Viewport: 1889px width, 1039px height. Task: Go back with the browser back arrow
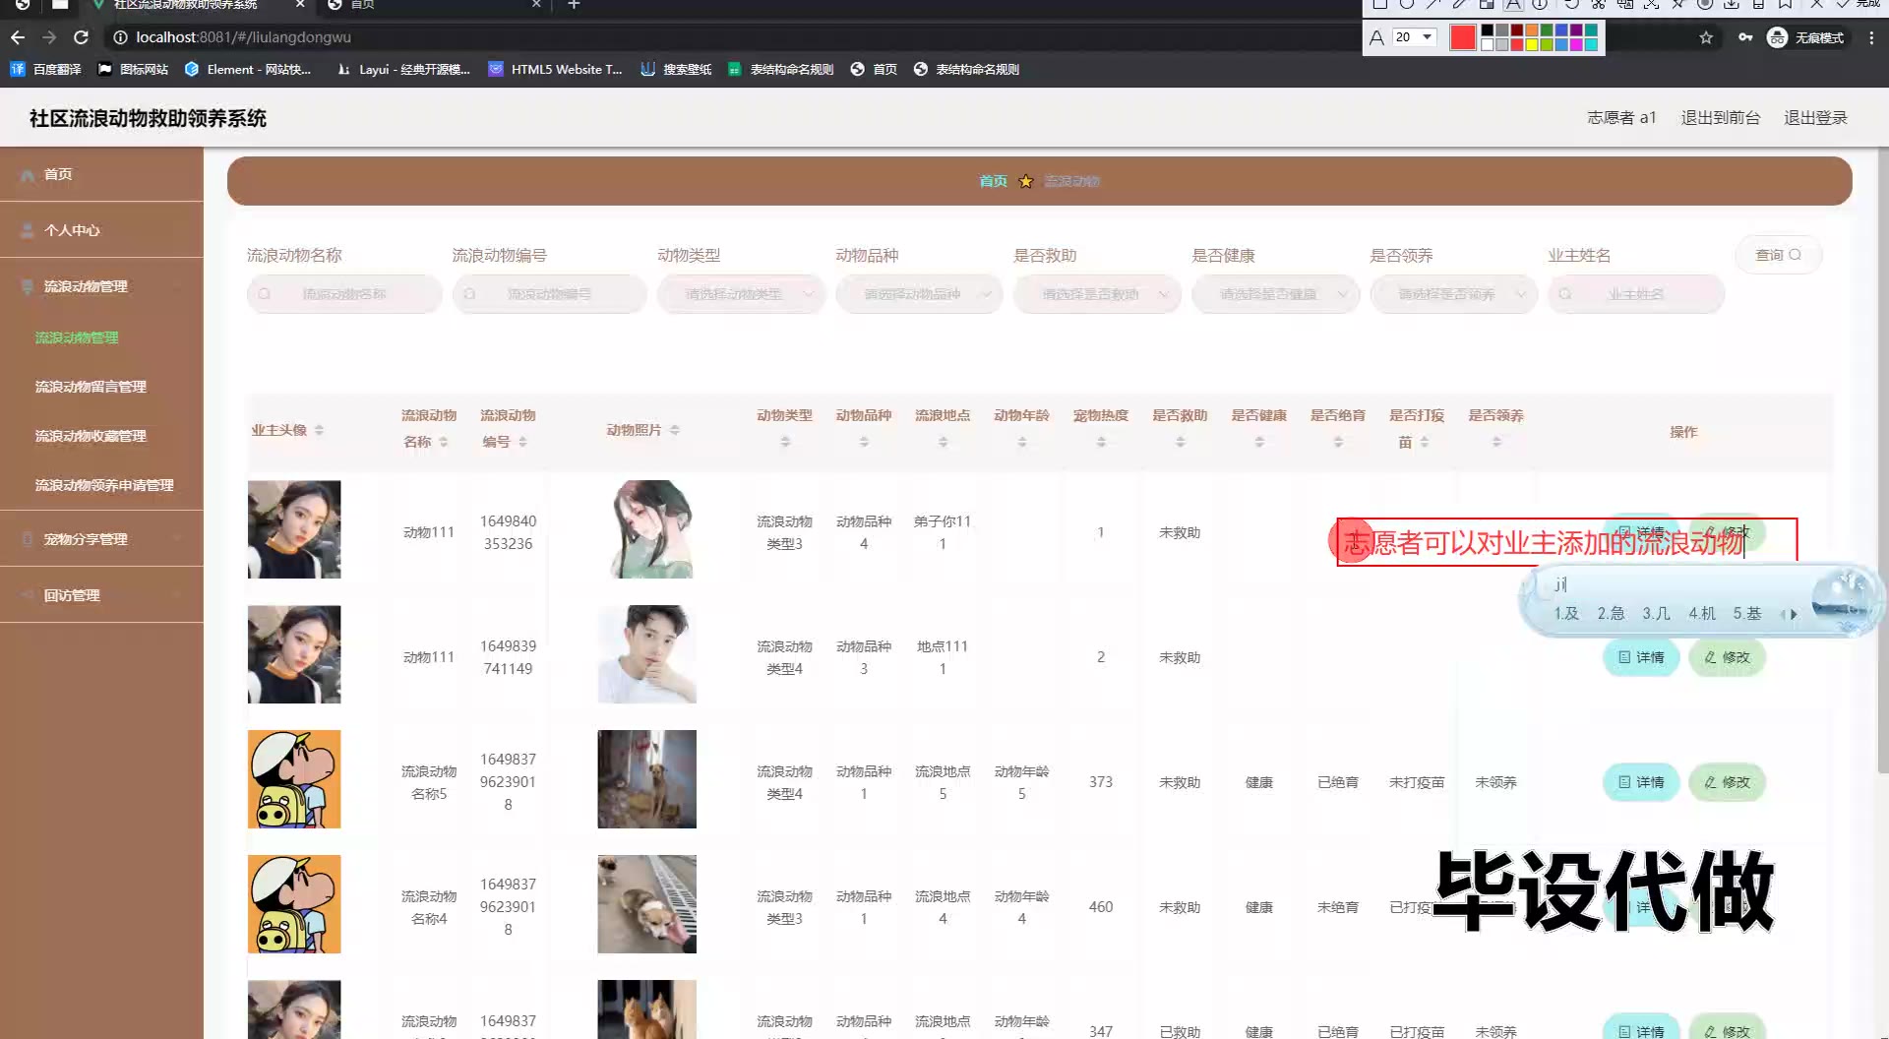(x=18, y=37)
